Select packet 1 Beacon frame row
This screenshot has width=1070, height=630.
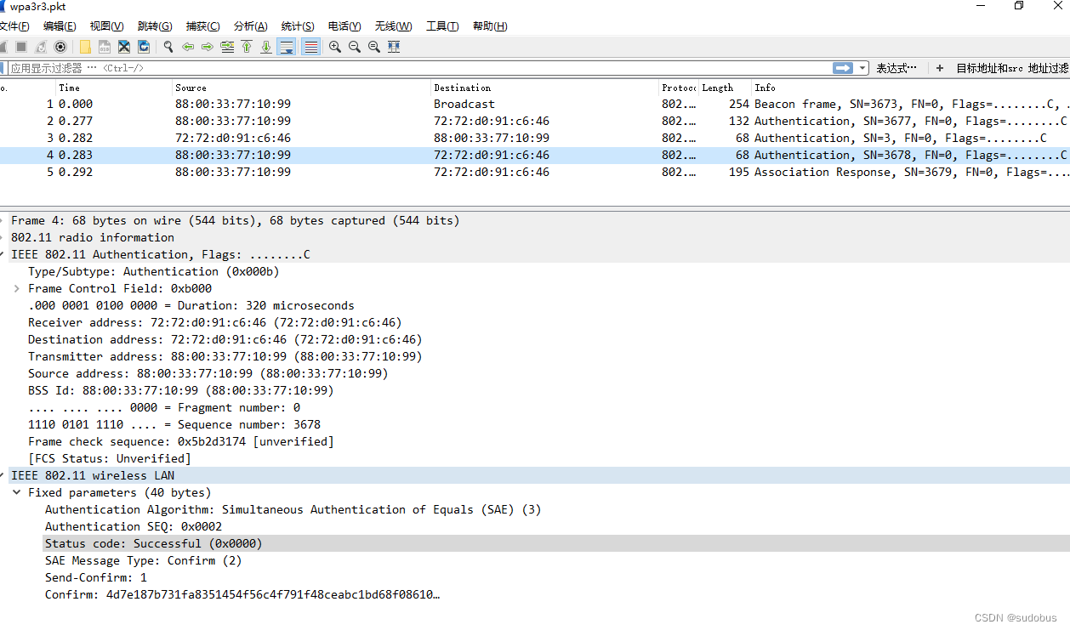click(535, 104)
